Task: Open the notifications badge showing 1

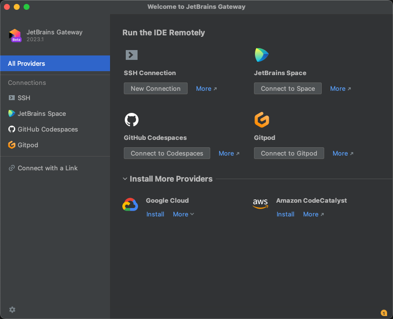Action: [x=384, y=313]
